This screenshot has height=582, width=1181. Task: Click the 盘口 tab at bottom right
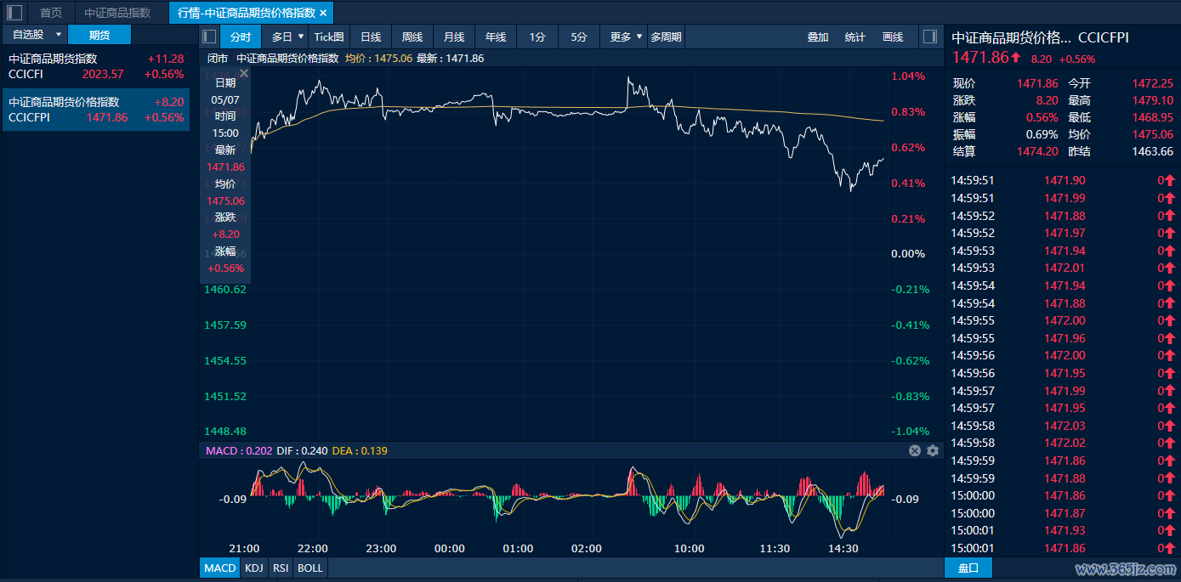click(x=968, y=568)
